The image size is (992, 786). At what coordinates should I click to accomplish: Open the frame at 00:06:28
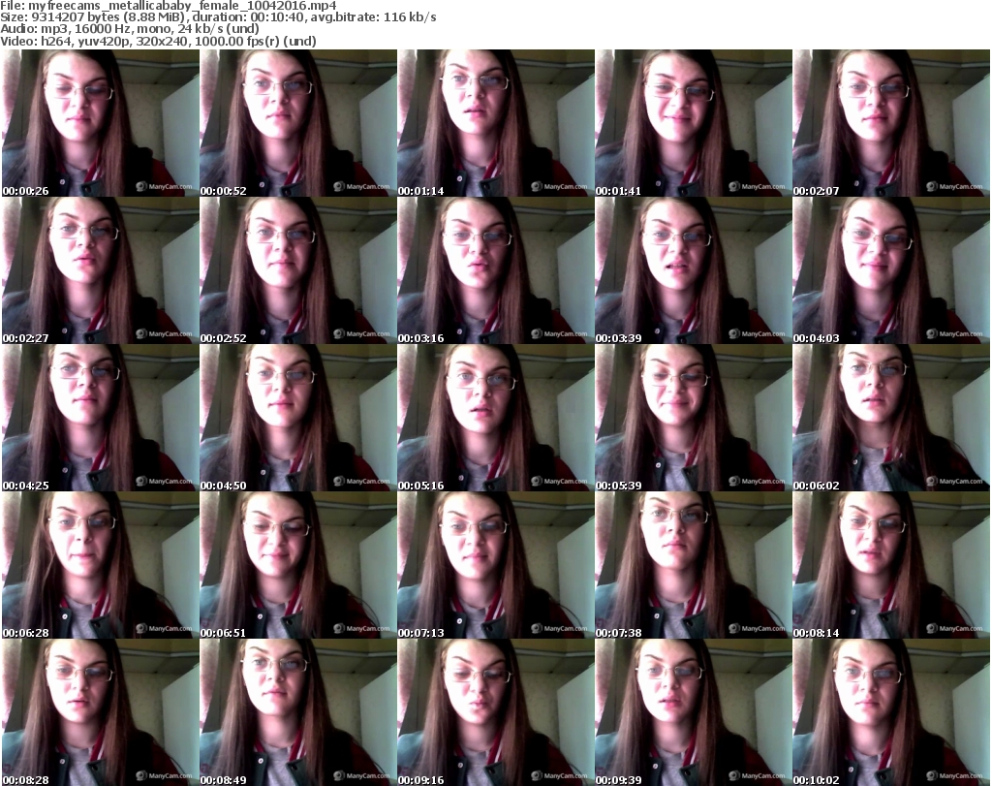pyautogui.click(x=101, y=565)
